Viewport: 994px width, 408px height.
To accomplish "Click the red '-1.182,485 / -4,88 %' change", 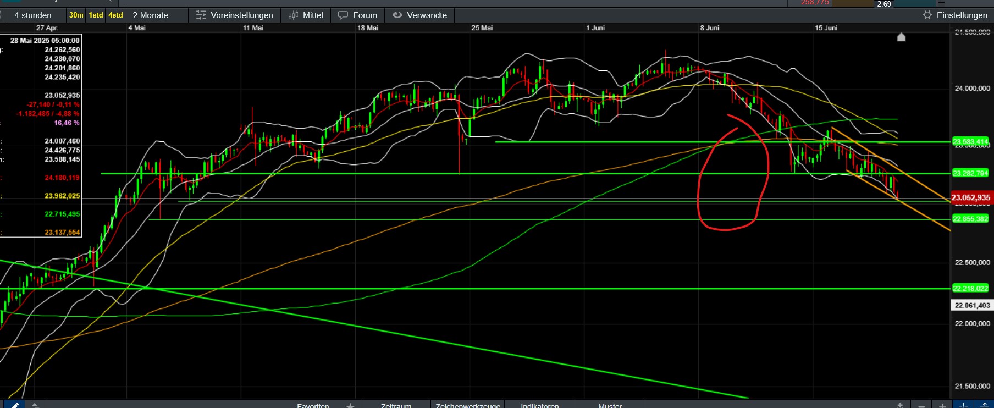I will point(48,114).
